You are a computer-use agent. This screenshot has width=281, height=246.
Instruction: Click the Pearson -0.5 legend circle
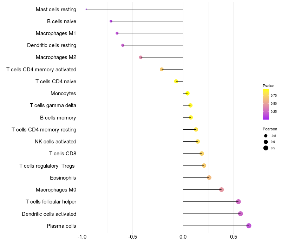(266, 136)
